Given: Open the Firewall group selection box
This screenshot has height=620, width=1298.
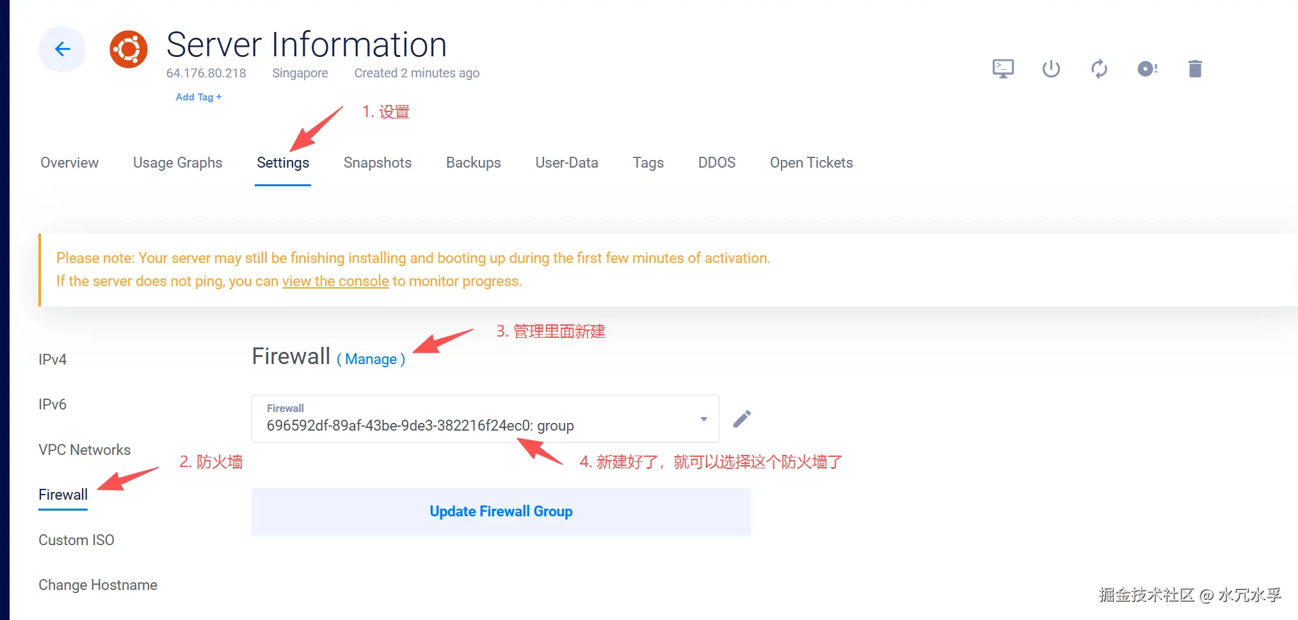Looking at the screenshot, I should (x=474, y=419).
